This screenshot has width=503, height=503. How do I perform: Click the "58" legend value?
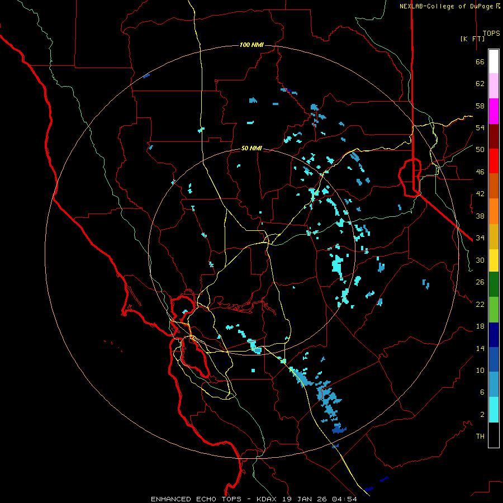[480, 106]
